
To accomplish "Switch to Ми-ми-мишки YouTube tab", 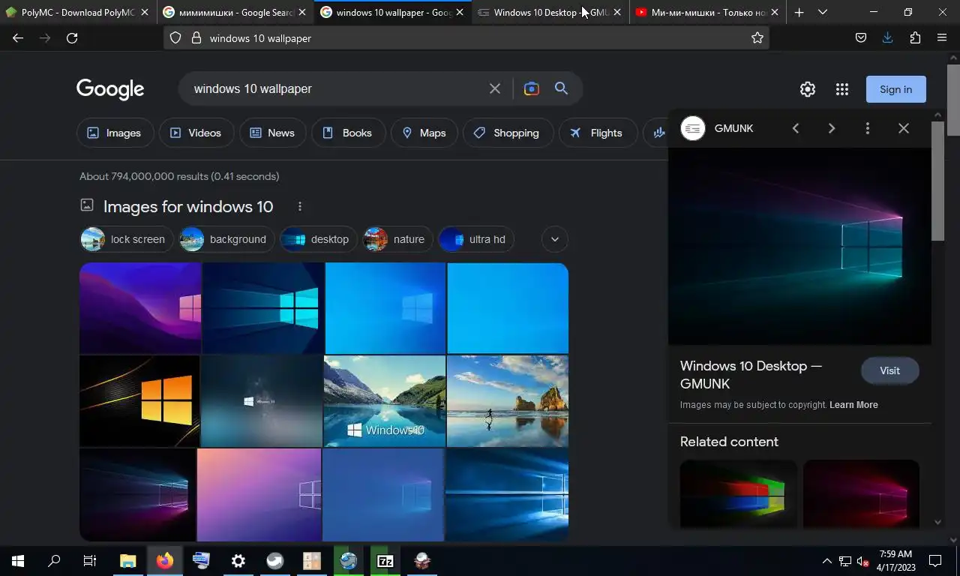I will click(x=708, y=12).
